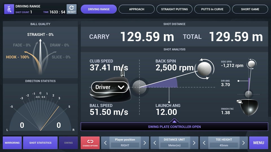Click the Meter(m) distance unit value
This screenshot has width=271, height=152.
click(174, 145)
